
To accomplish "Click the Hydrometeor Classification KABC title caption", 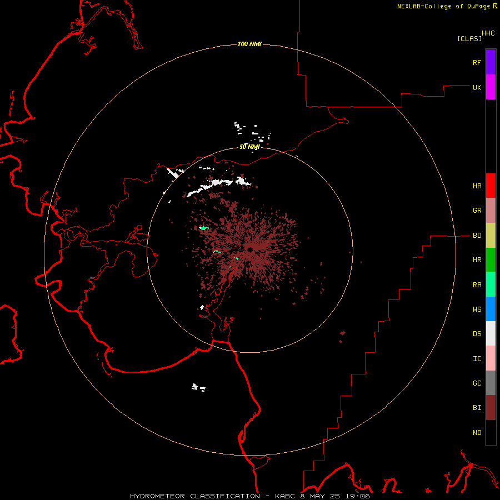I will 249,496.
